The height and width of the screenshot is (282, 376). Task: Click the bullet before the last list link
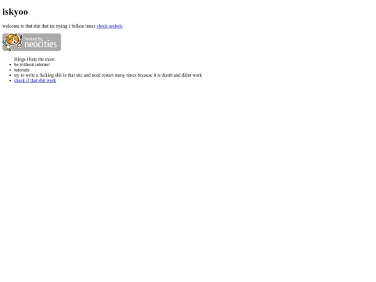click(10, 81)
